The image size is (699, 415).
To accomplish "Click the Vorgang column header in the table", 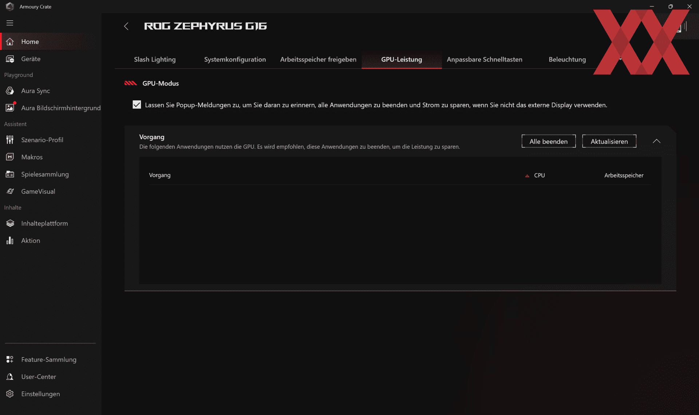I will click(x=159, y=175).
